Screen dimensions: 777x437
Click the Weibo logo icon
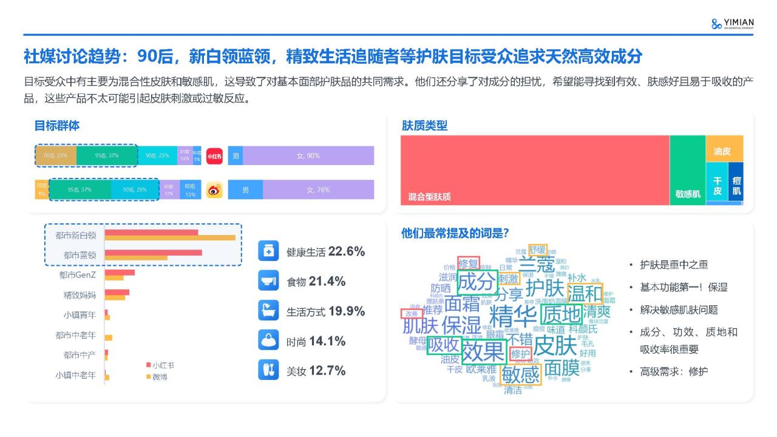(x=214, y=190)
